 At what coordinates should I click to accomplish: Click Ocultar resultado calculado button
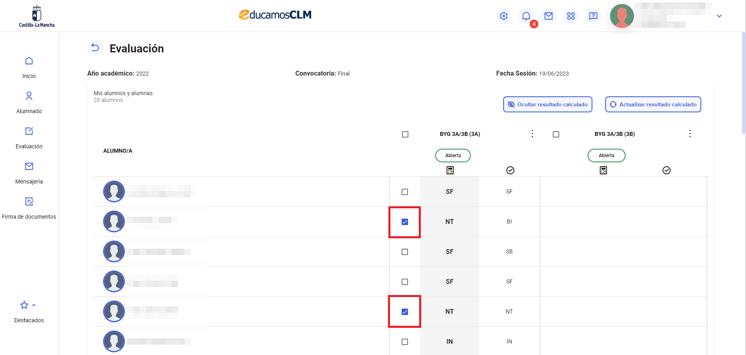548,104
